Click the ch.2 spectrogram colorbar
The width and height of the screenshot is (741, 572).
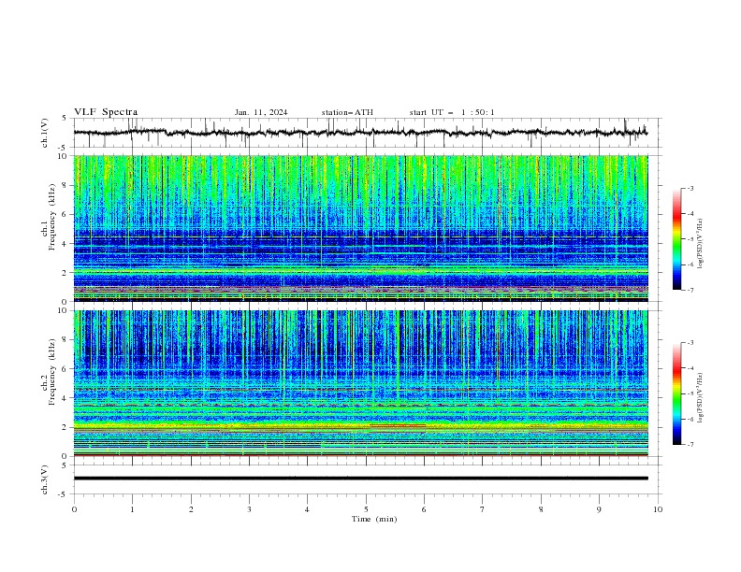click(676, 393)
